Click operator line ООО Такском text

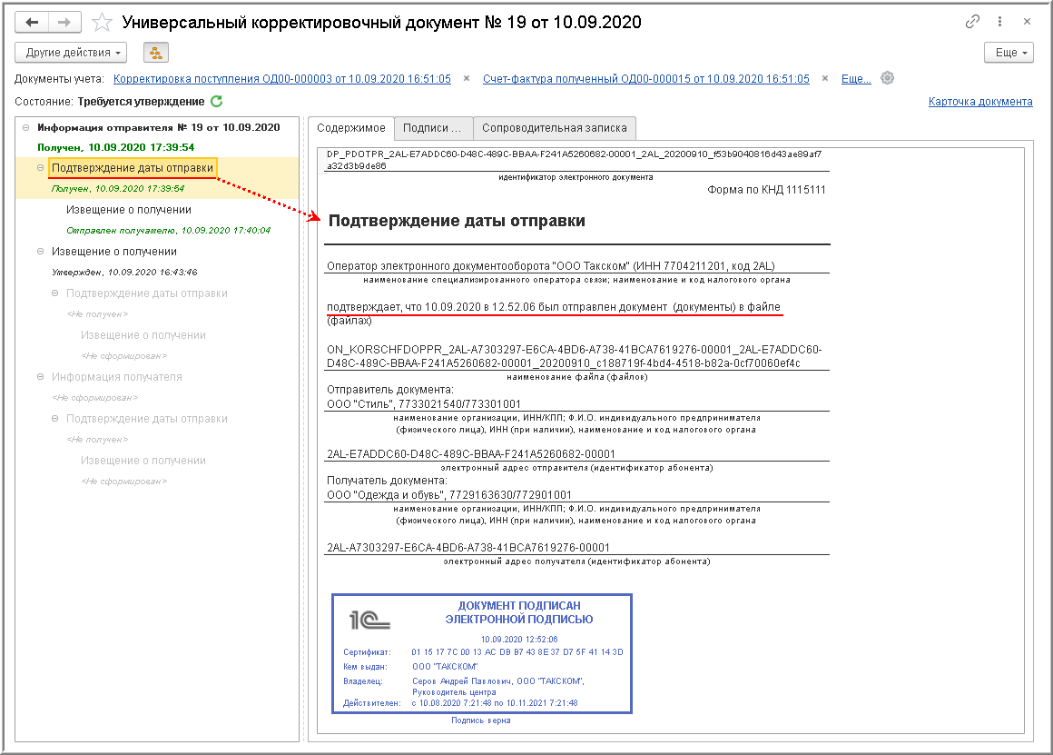pos(551,266)
